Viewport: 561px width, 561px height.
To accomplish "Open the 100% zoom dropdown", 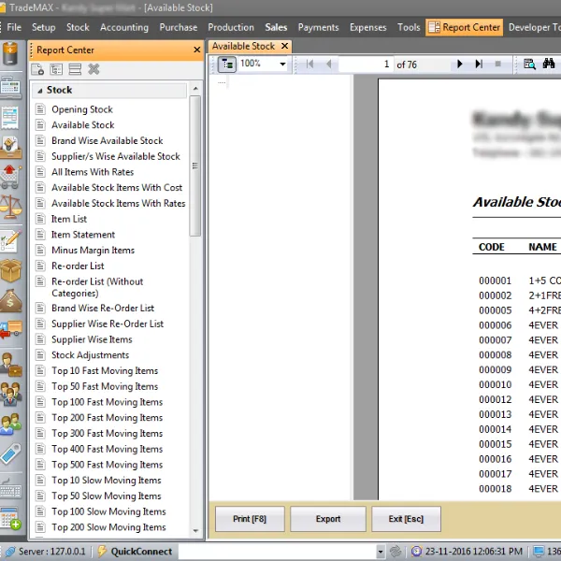I will tap(282, 65).
